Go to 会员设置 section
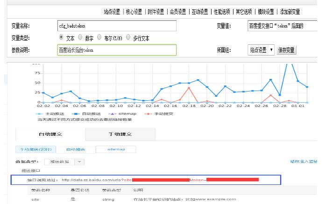The width and height of the screenshot is (325, 204). pos(178,12)
